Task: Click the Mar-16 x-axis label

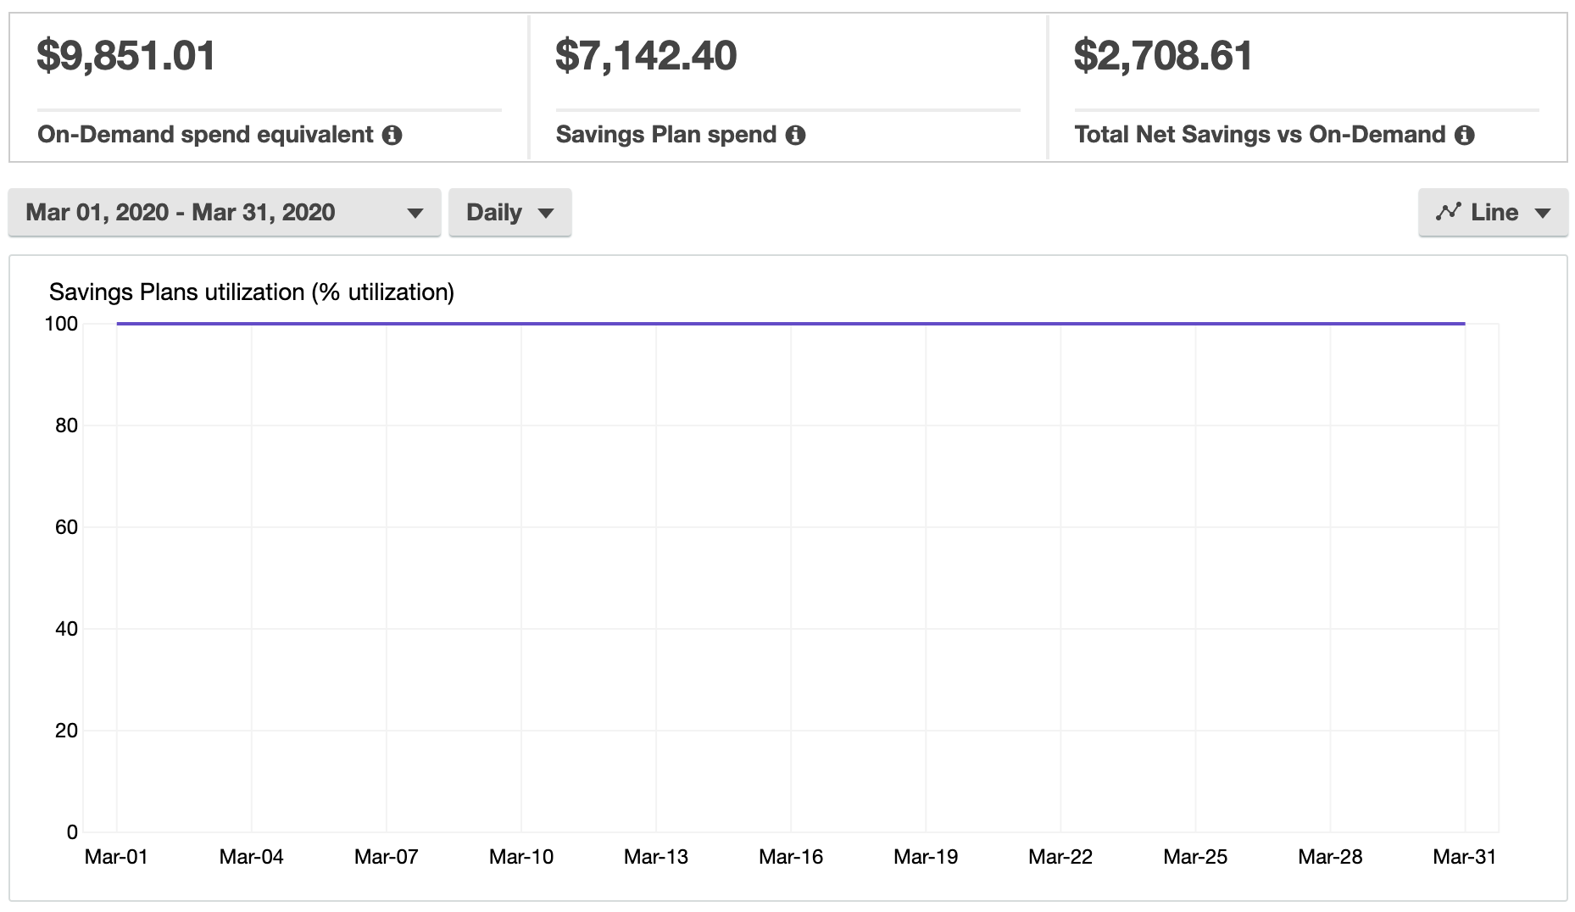Action: click(791, 857)
